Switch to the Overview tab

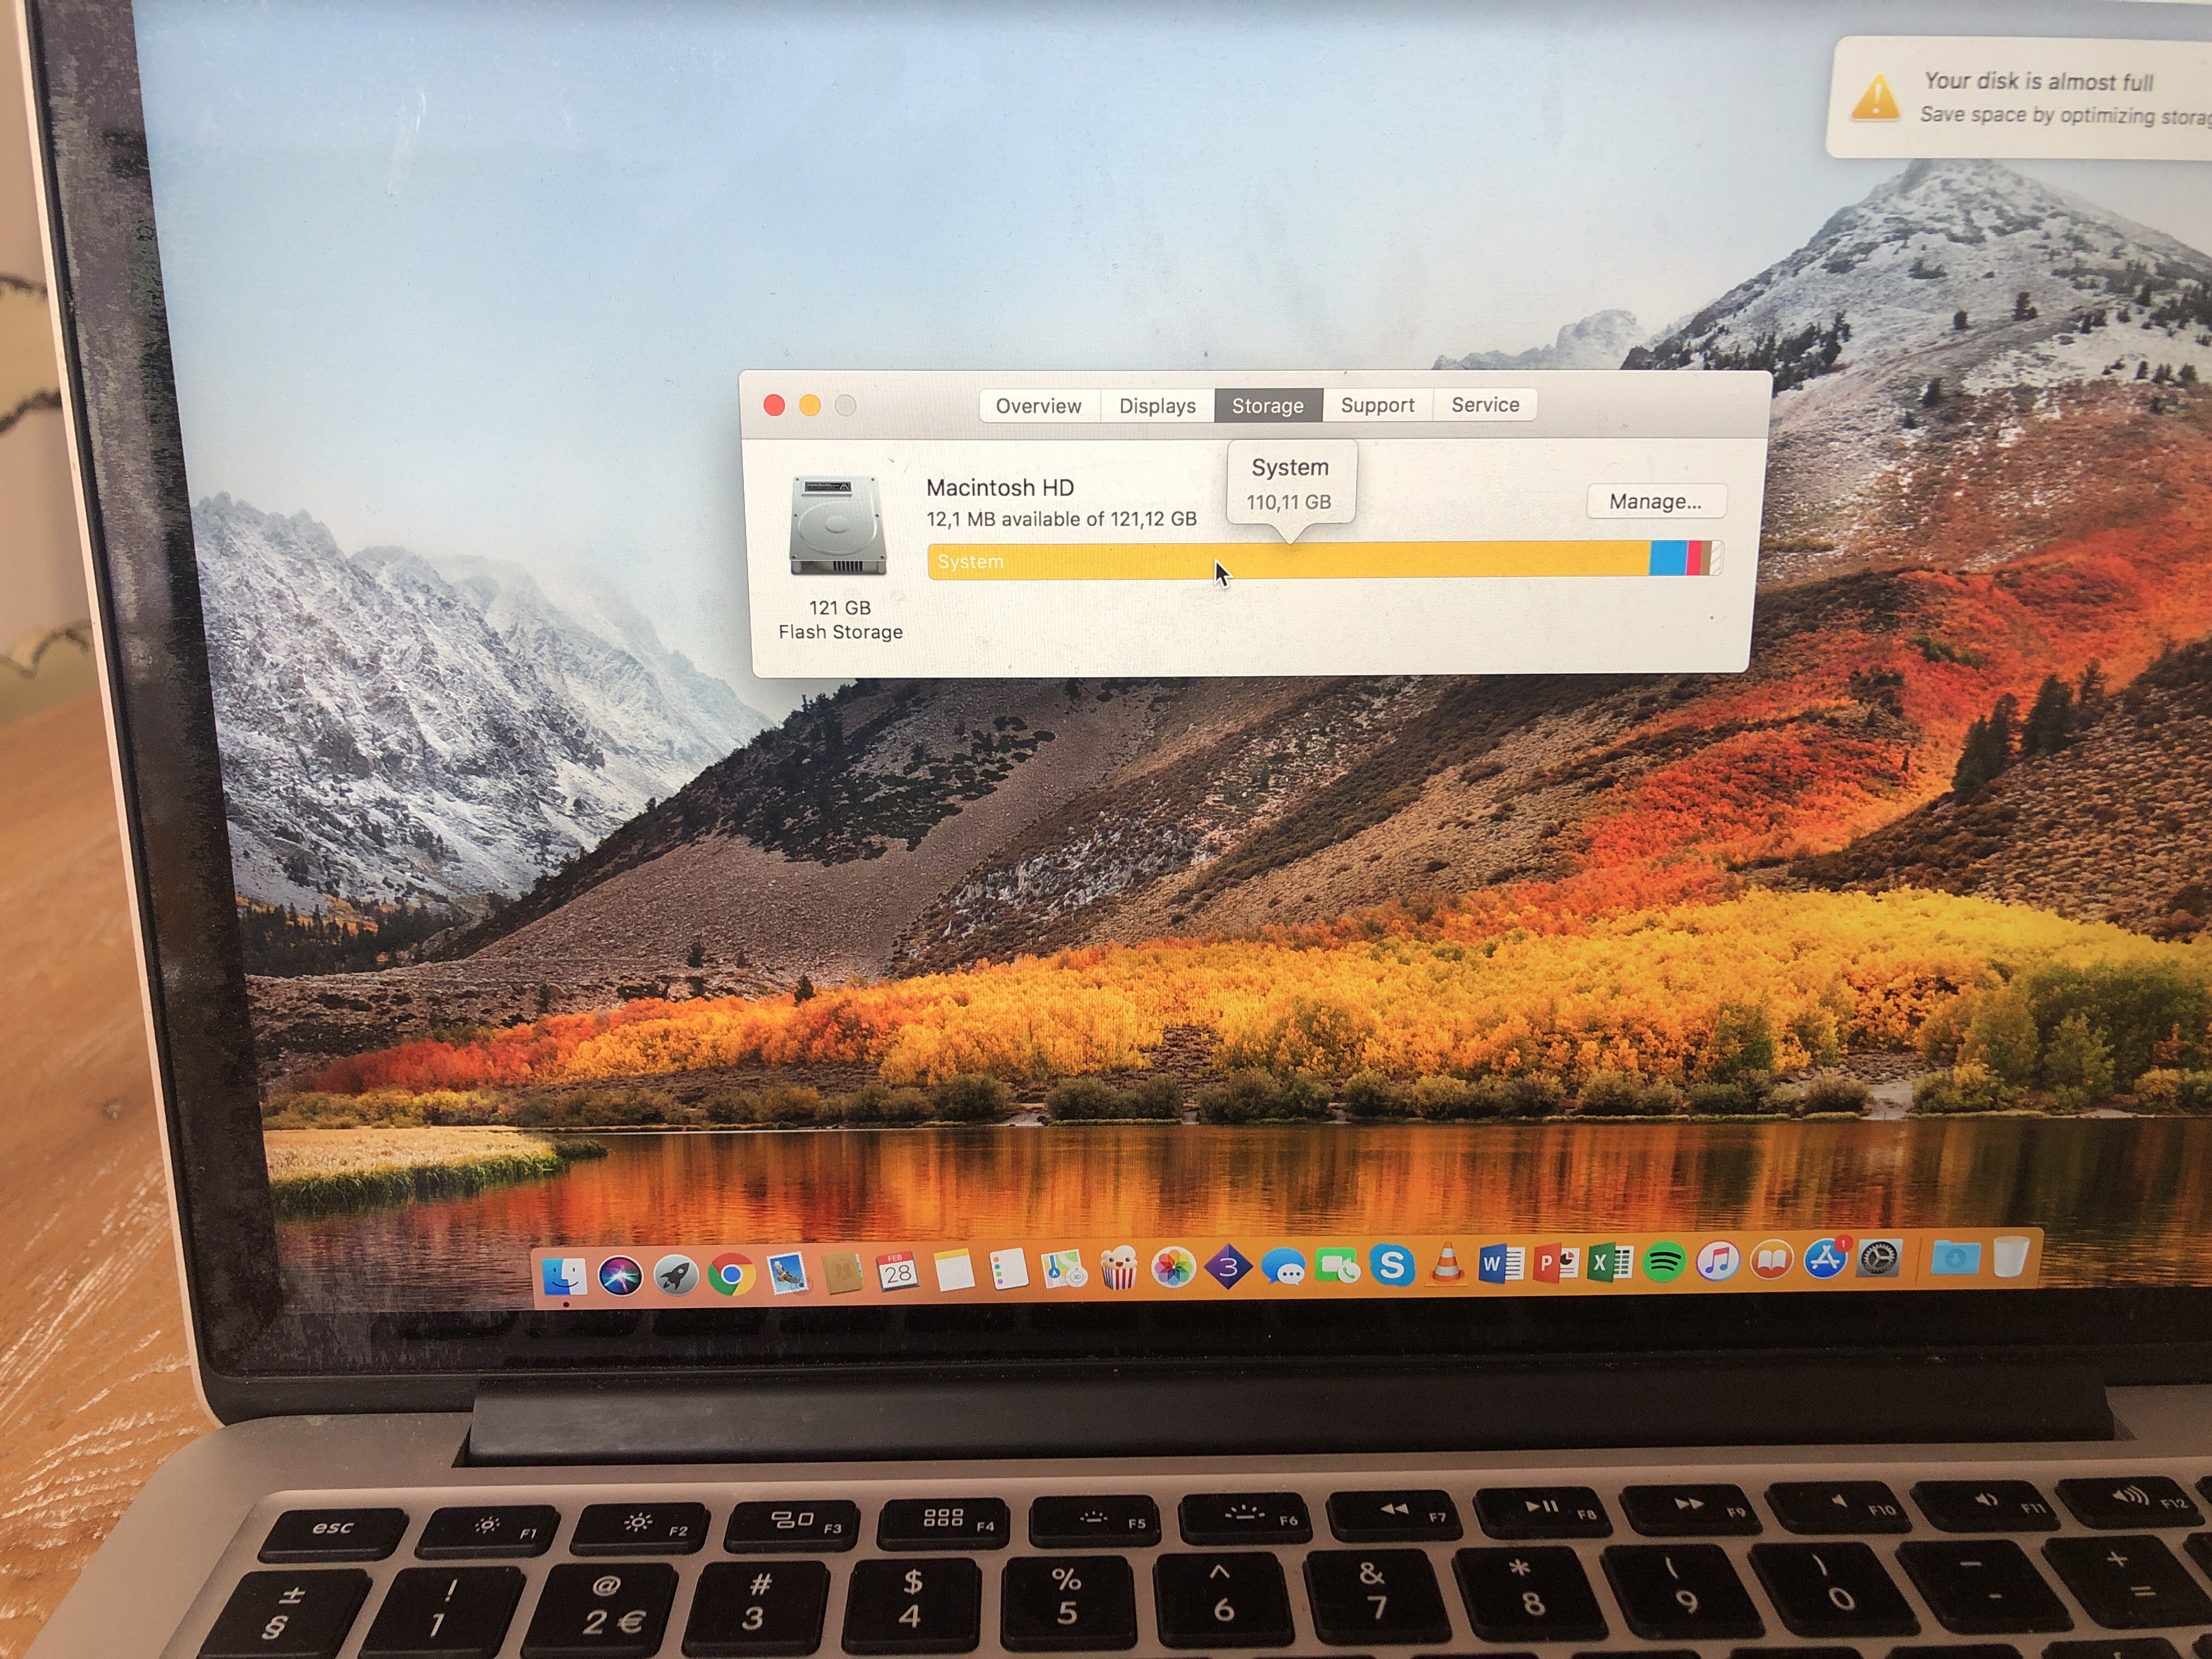[1039, 406]
